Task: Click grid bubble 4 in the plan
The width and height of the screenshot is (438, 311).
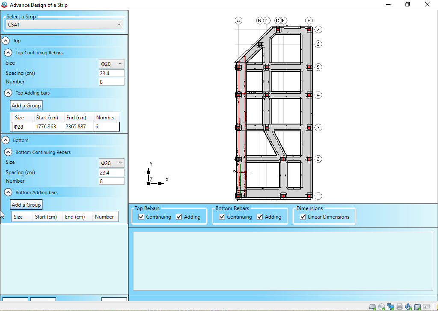Action: (318, 95)
